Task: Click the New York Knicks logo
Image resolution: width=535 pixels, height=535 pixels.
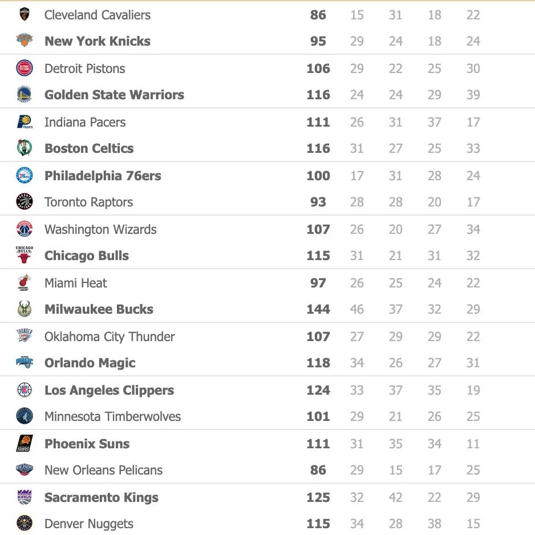Action: (24, 41)
